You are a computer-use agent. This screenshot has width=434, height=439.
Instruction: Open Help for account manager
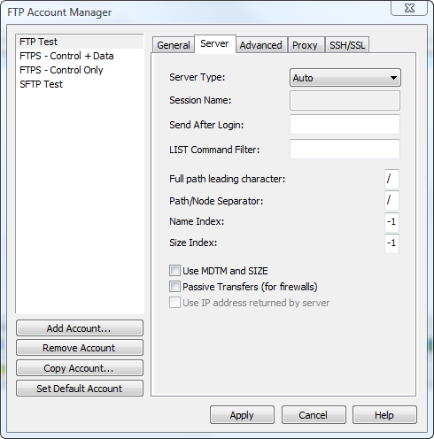[x=384, y=415]
